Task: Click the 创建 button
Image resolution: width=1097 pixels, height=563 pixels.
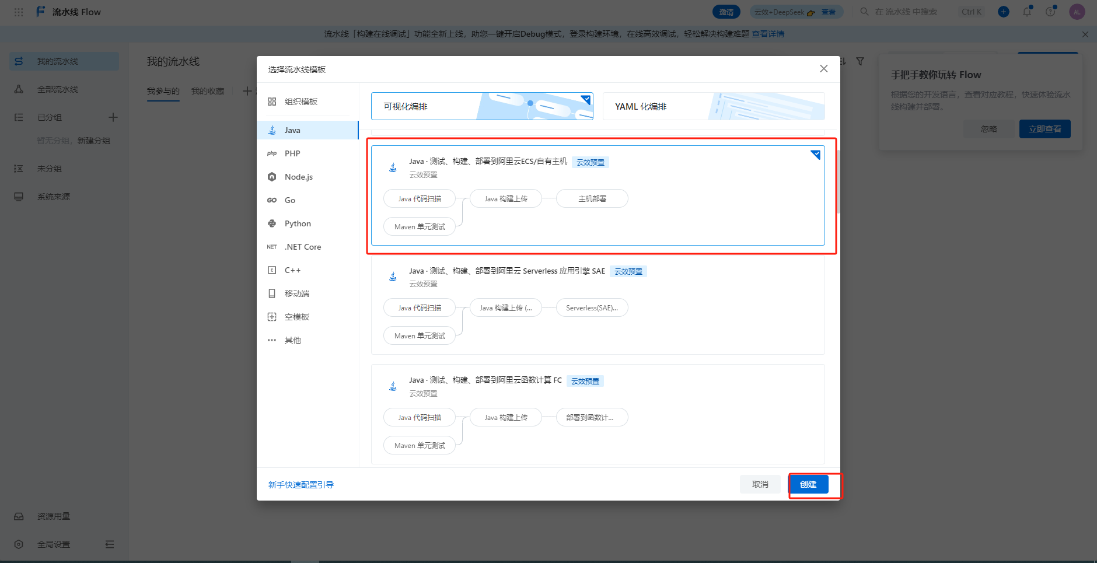Action: pos(808,484)
